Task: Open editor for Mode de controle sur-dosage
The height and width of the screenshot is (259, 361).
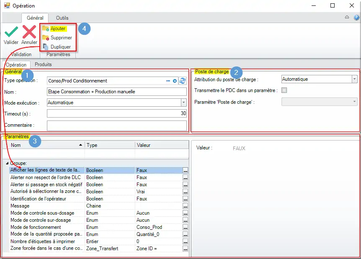Action: pyautogui.click(x=186, y=221)
